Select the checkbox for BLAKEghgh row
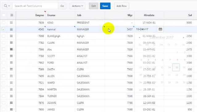Viewport: 197px width, 112px height. coord(3,36)
